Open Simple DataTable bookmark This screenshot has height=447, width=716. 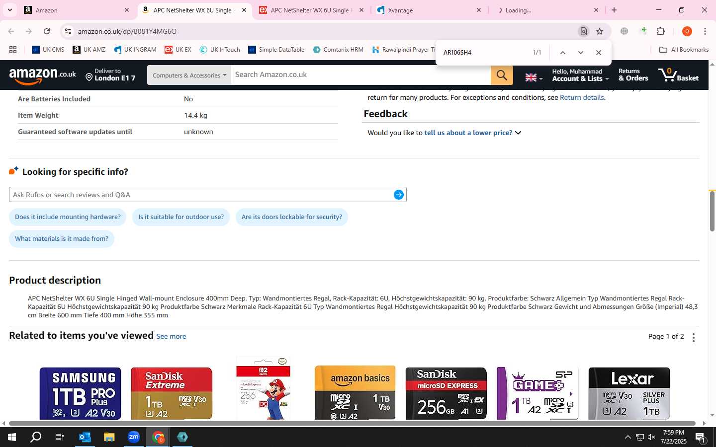[x=276, y=50]
